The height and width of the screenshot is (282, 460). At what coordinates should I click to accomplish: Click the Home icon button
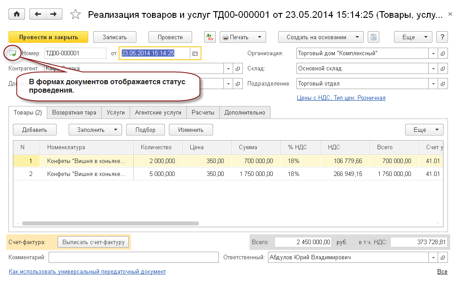(x=16, y=14)
